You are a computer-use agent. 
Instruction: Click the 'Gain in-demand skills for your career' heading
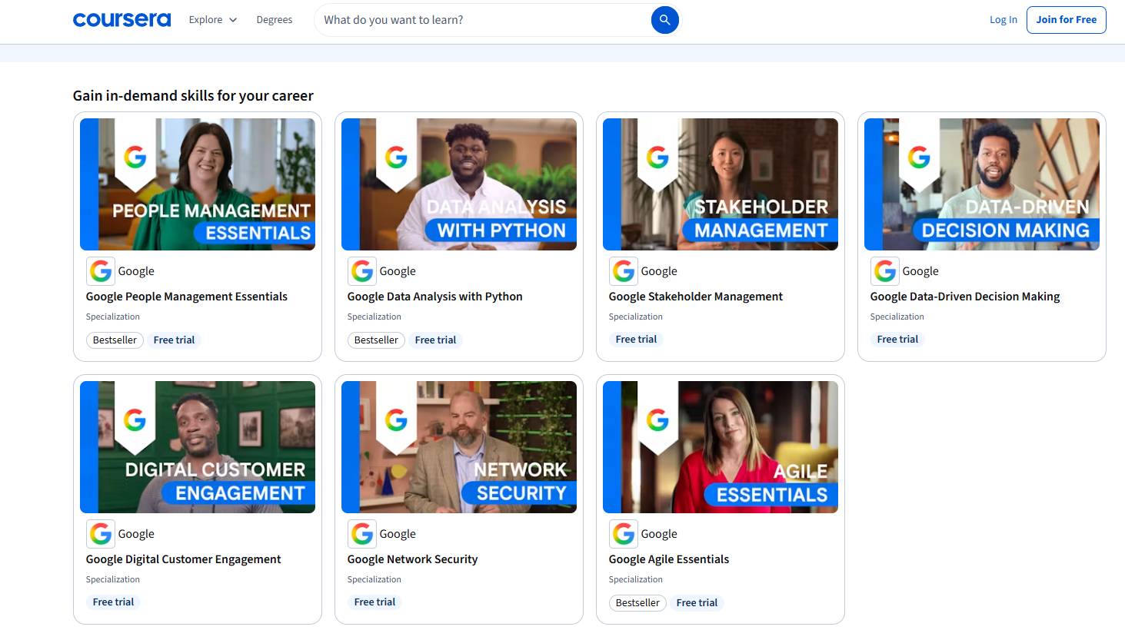coord(193,96)
